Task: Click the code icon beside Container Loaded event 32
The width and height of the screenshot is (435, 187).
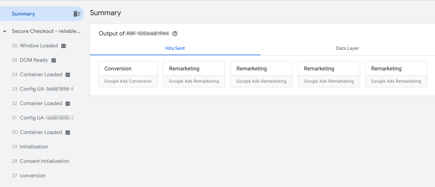Action: [67, 103]
